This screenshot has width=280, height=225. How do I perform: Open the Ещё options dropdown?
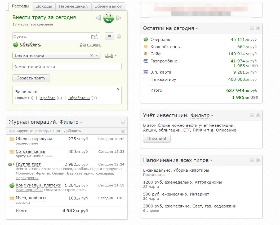[x=111, y=56]
